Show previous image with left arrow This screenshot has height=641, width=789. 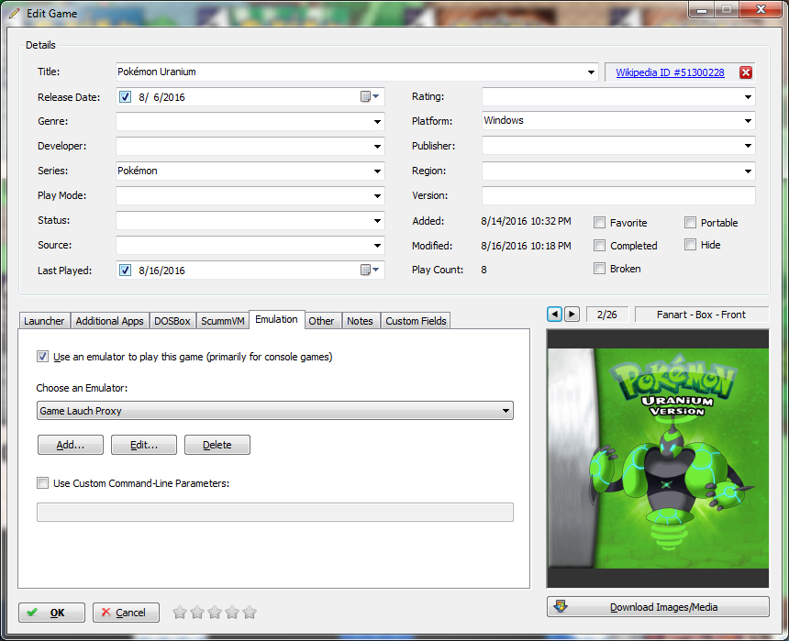coord(554,315)
